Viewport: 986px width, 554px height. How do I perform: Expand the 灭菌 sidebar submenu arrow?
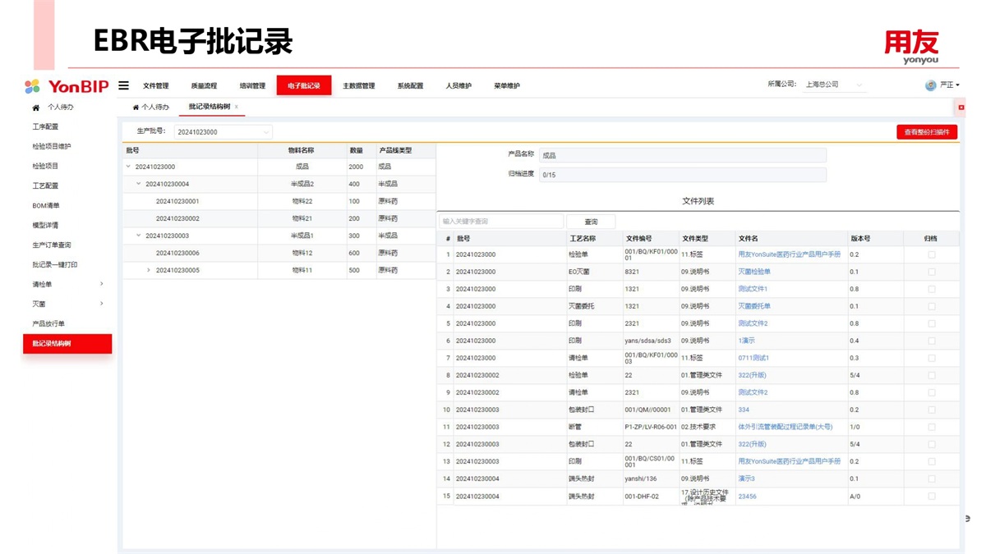102,304
